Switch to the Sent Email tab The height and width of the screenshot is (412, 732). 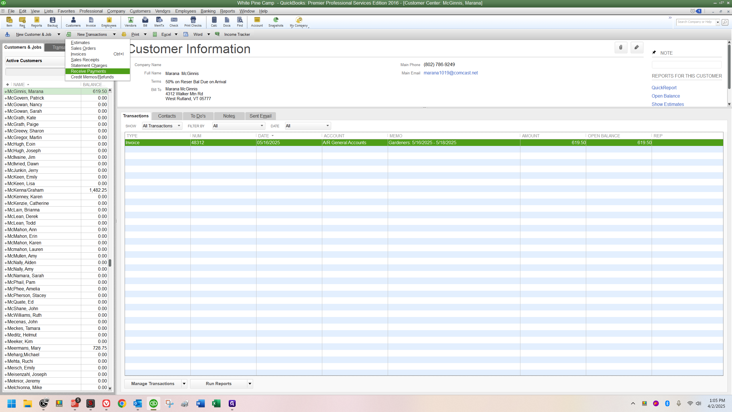pyautogui.click(x=260, y=116)
